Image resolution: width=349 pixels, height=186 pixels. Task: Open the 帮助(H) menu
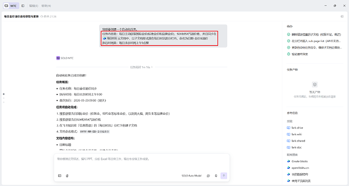tap(46, 6)
